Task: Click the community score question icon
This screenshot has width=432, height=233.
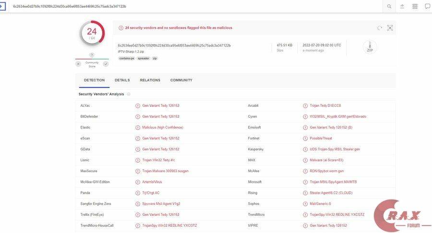Action: [x=92, y=55]
